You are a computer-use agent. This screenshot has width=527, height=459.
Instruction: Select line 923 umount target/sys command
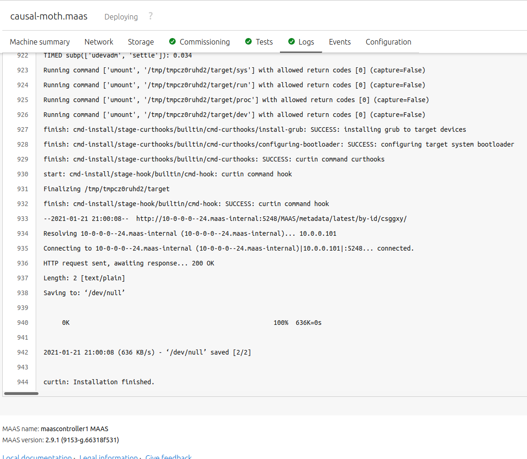click(234, 70)
